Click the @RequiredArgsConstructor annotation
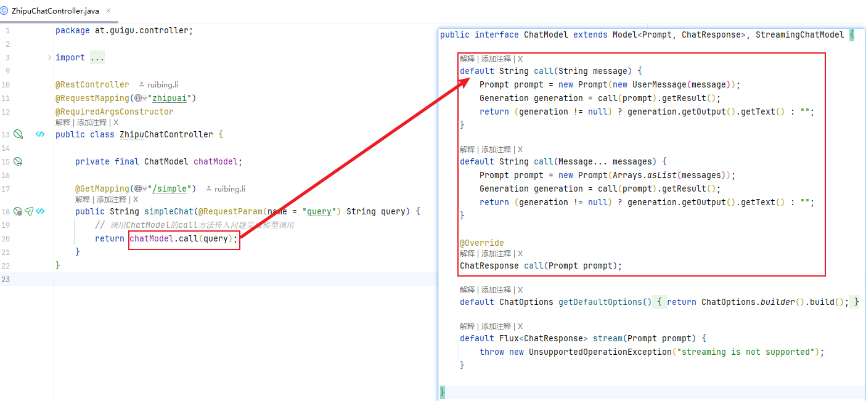 click(x=115, y=112)
